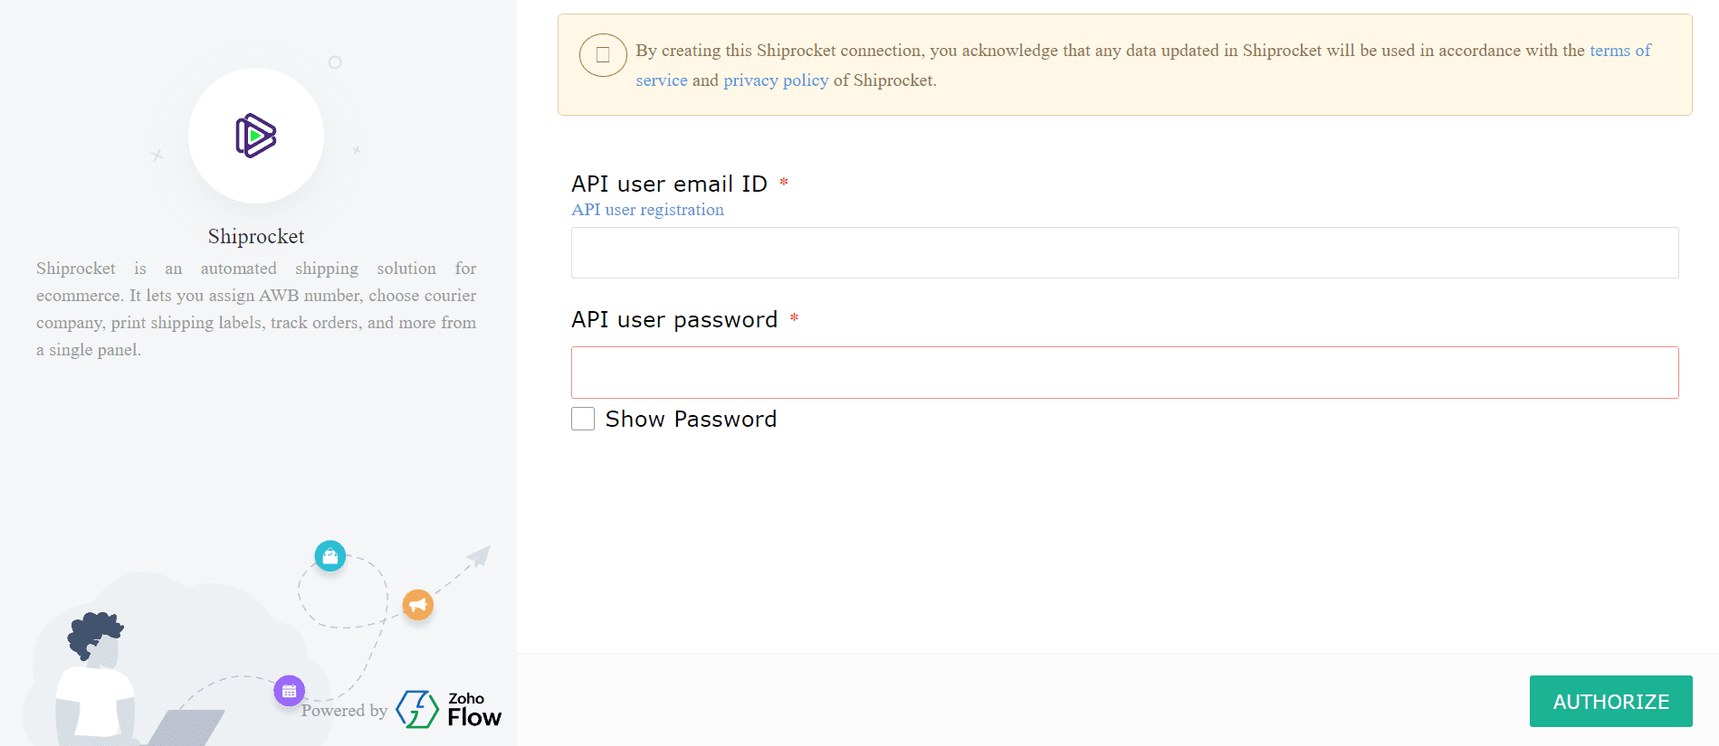Click the paper plane illustration icon
Screen dimensions: 1719x746
479,555
